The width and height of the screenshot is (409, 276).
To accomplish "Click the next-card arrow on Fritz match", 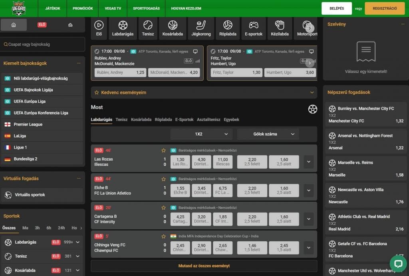I will (x=310, y=63).
